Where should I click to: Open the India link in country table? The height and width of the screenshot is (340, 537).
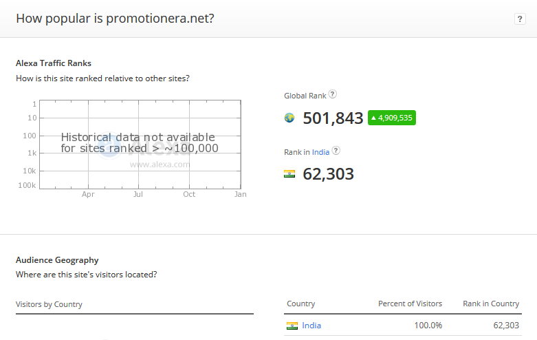pos(311,326)
